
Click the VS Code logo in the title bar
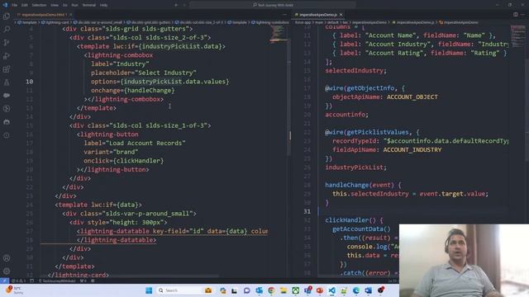coord(5,5)
